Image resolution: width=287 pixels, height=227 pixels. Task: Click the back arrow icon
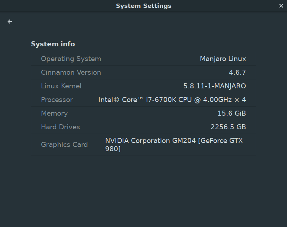[x=9, y=21]
